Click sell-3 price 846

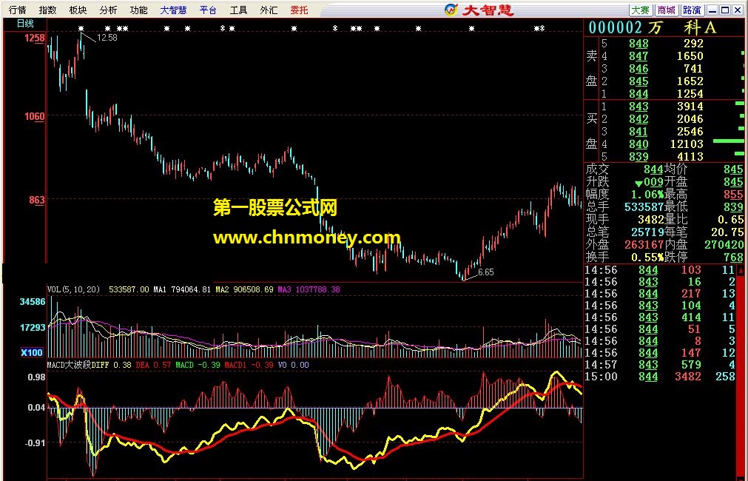[639, 69]
